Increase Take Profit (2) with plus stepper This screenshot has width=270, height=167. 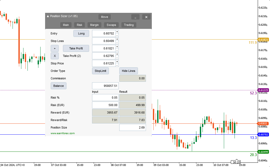[x=117, y=54]
